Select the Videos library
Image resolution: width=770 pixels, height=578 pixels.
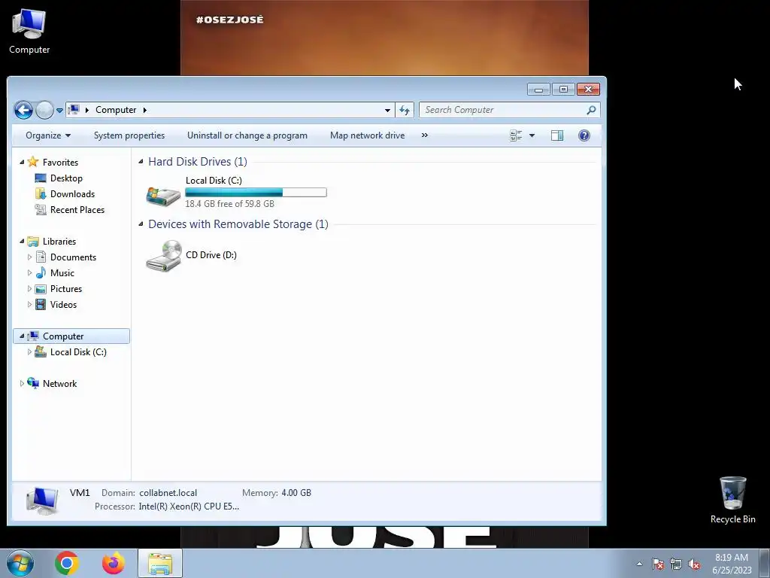(x=63, y=305)
